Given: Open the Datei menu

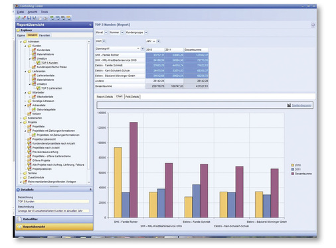Looking at the screenshot, I should pos(21,12).
